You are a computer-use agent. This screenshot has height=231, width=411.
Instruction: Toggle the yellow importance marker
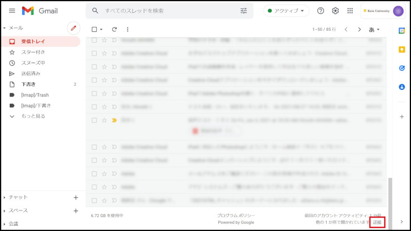point(114,120)
